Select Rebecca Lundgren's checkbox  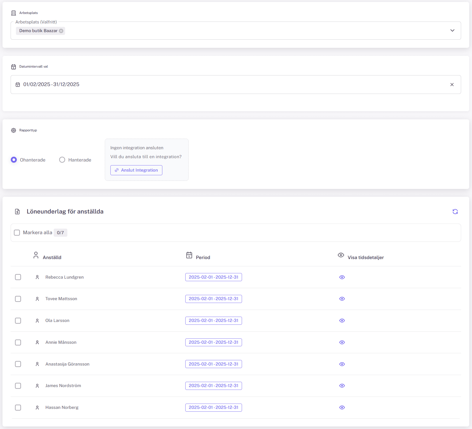[18, 277]
